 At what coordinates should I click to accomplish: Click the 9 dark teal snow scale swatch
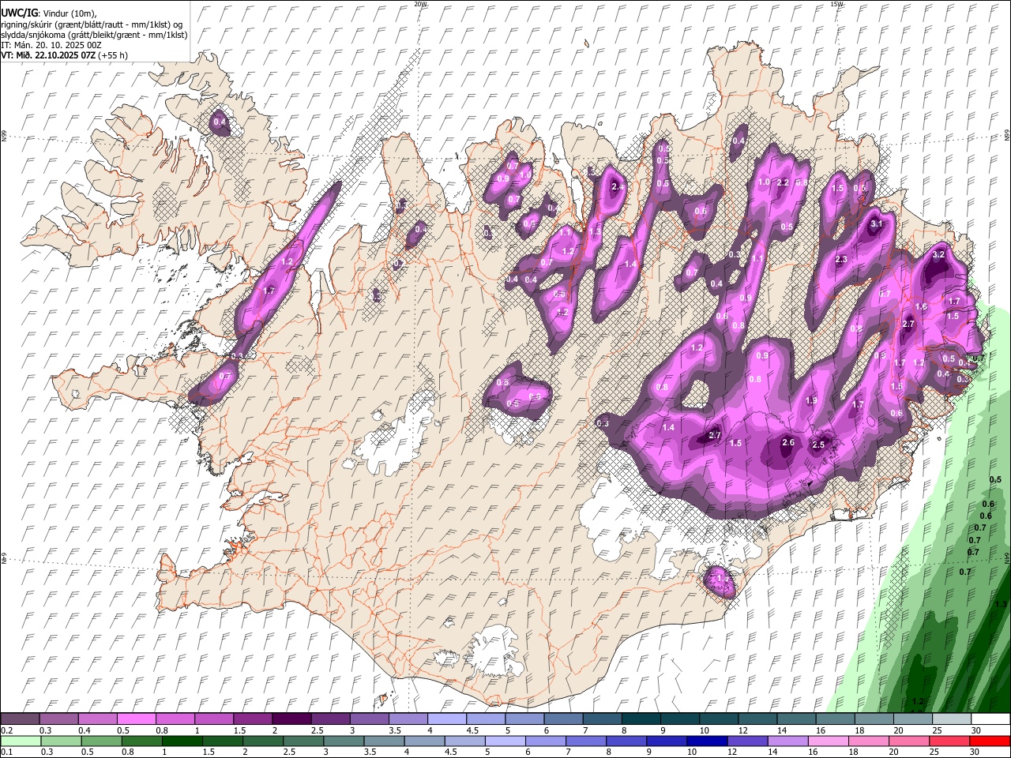(679, 719)
